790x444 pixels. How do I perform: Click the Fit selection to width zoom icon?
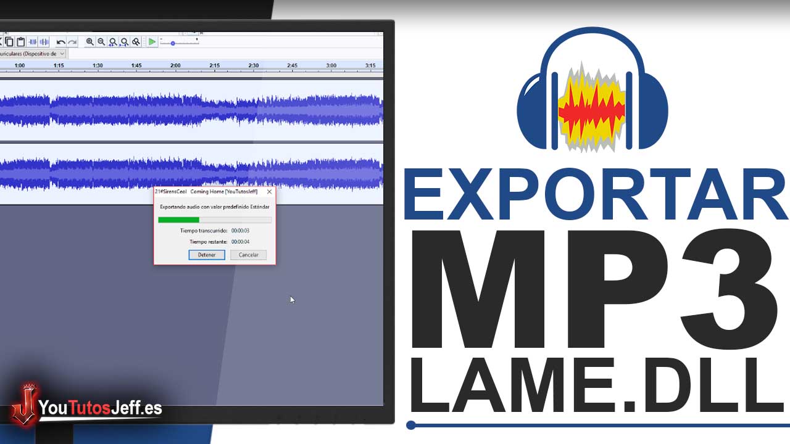[x=113, y=42]
